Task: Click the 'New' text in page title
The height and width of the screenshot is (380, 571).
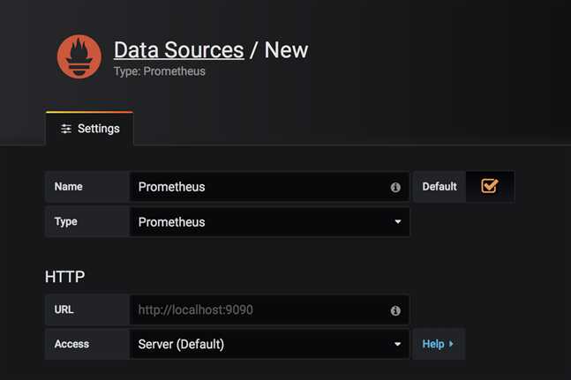Action: [x=286, y=50]
